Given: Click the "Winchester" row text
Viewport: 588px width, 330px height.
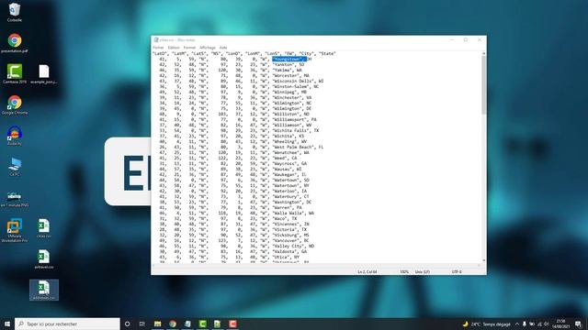Looking at the screenshot, I should pos(288,98).
